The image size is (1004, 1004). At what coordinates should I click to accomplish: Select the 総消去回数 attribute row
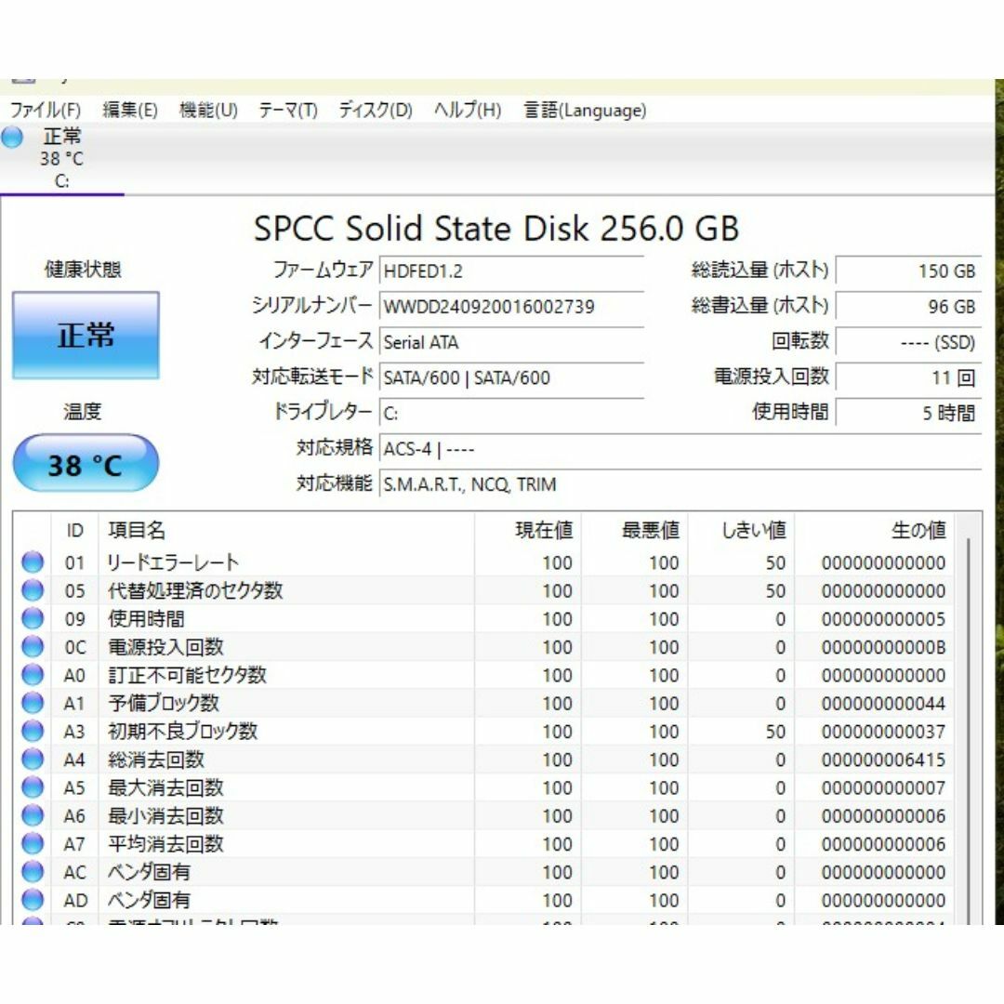click(484, 760)
